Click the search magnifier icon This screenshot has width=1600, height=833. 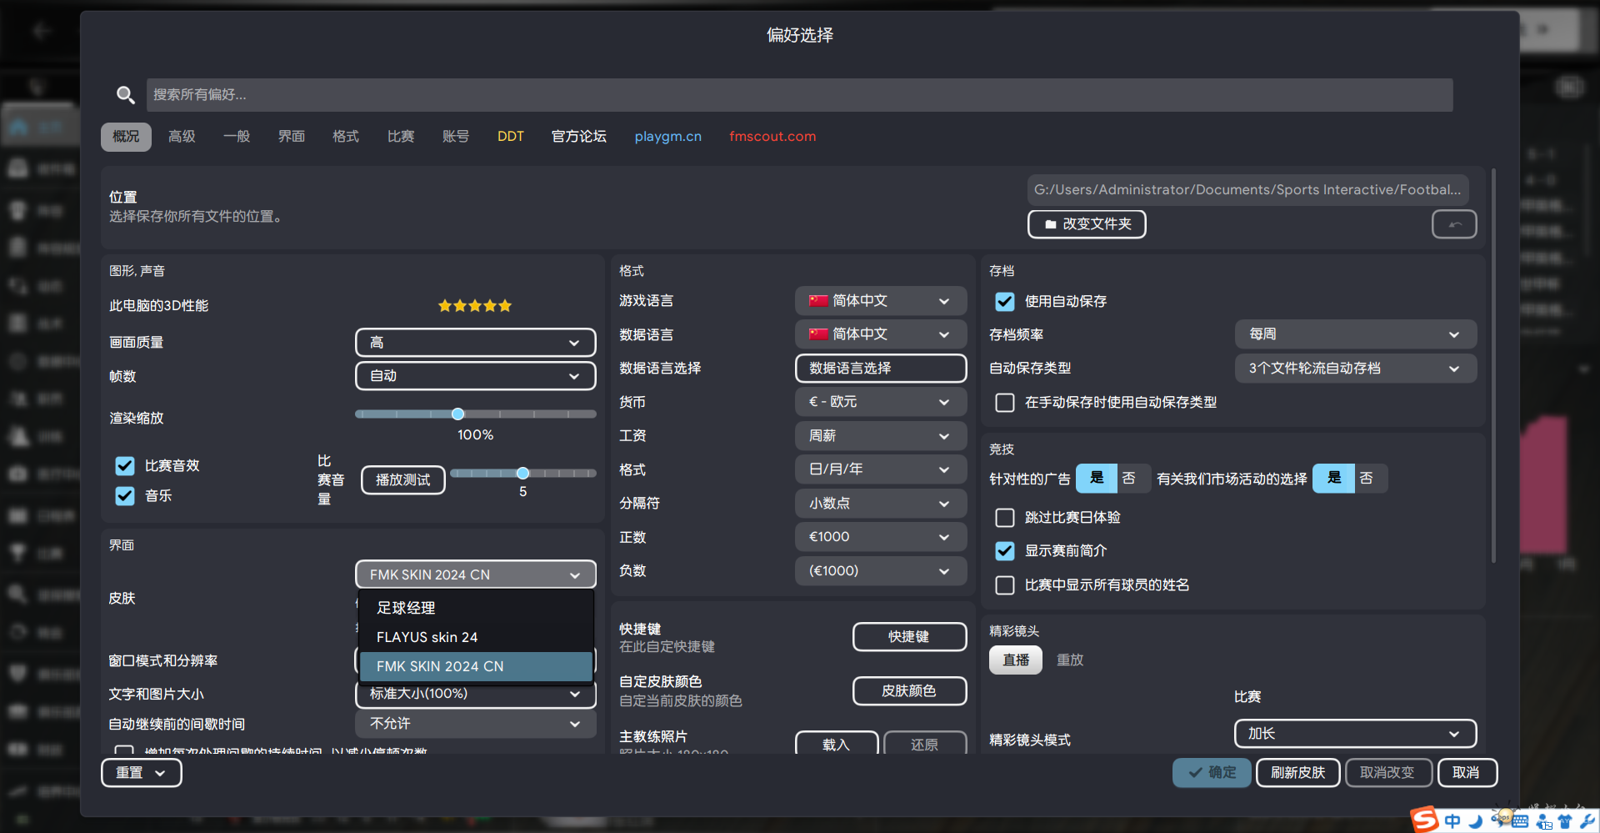[x=125, y=95]
